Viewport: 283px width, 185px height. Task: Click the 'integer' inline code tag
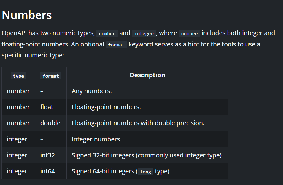click(144, 33)
